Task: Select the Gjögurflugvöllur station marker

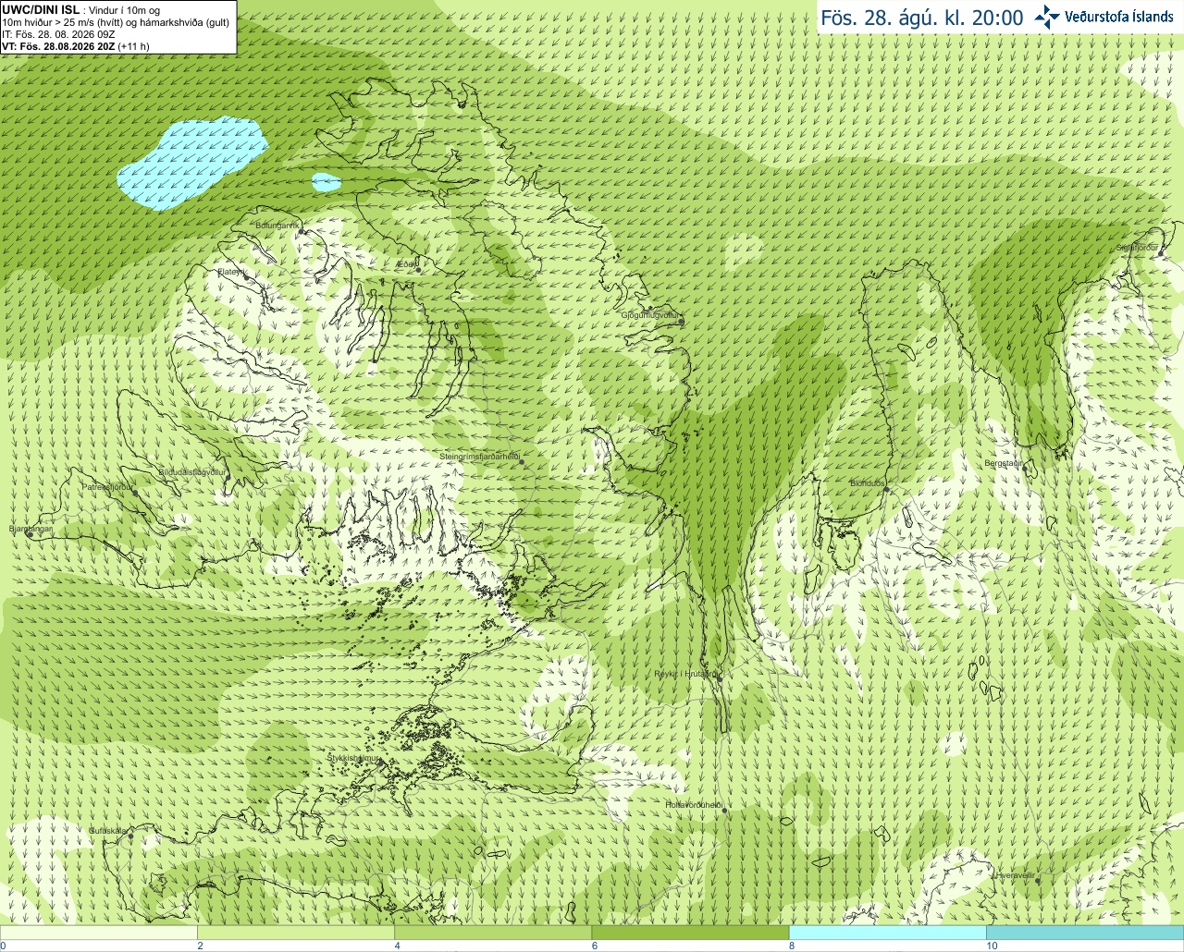Action: point(680,322)
